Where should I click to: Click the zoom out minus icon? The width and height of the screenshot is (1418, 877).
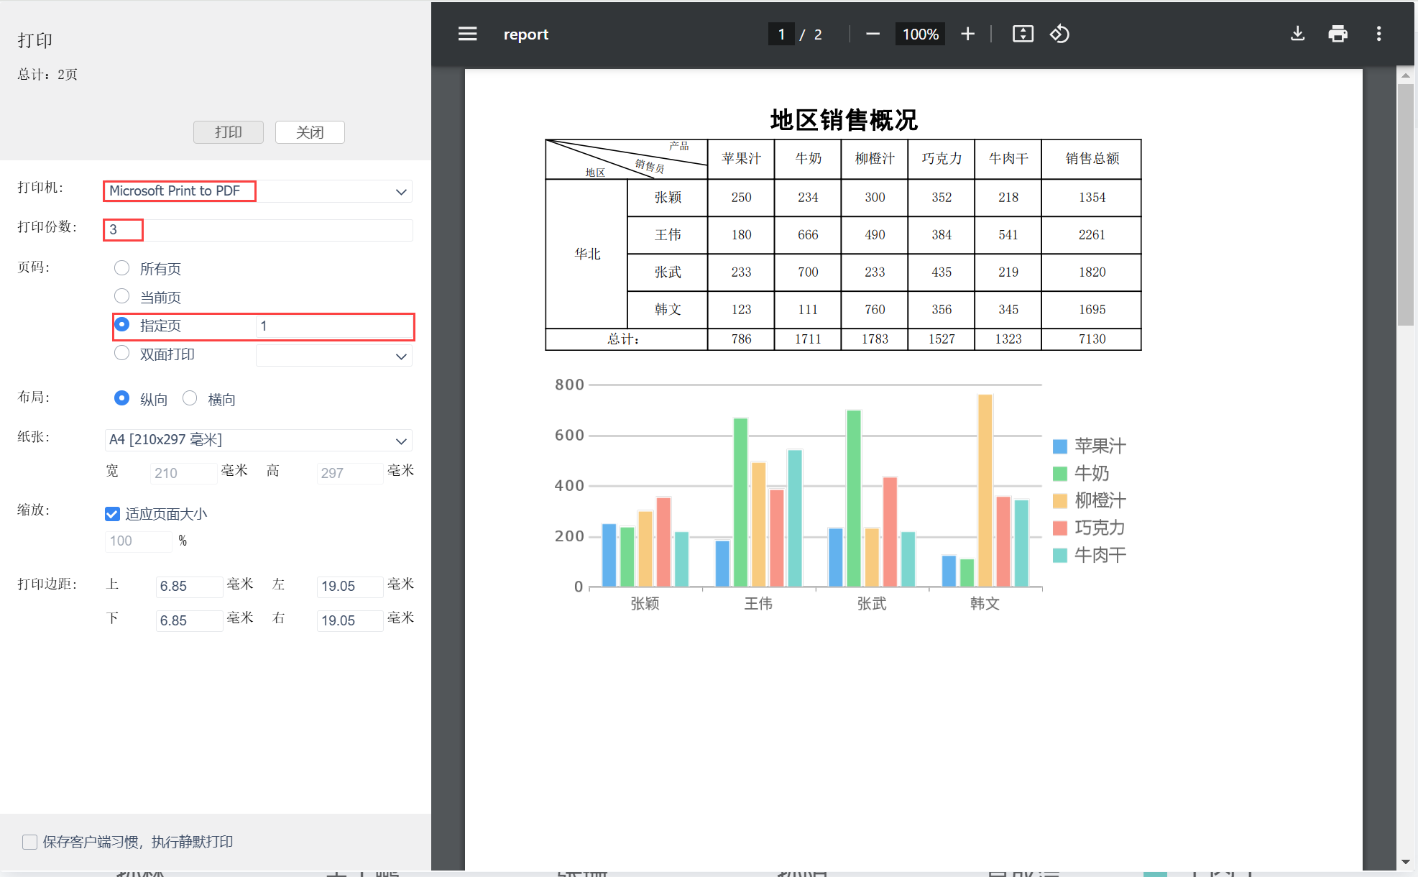point(873,34)
